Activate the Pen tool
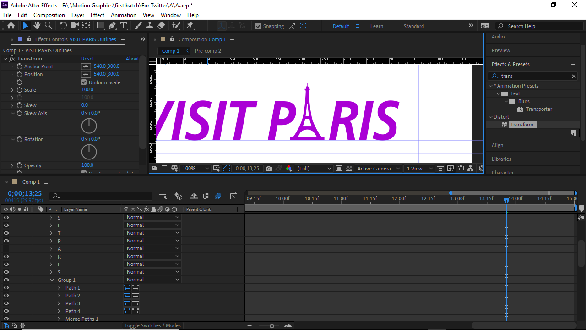Viewport: 586px width, 330px height. click(112, 26)
